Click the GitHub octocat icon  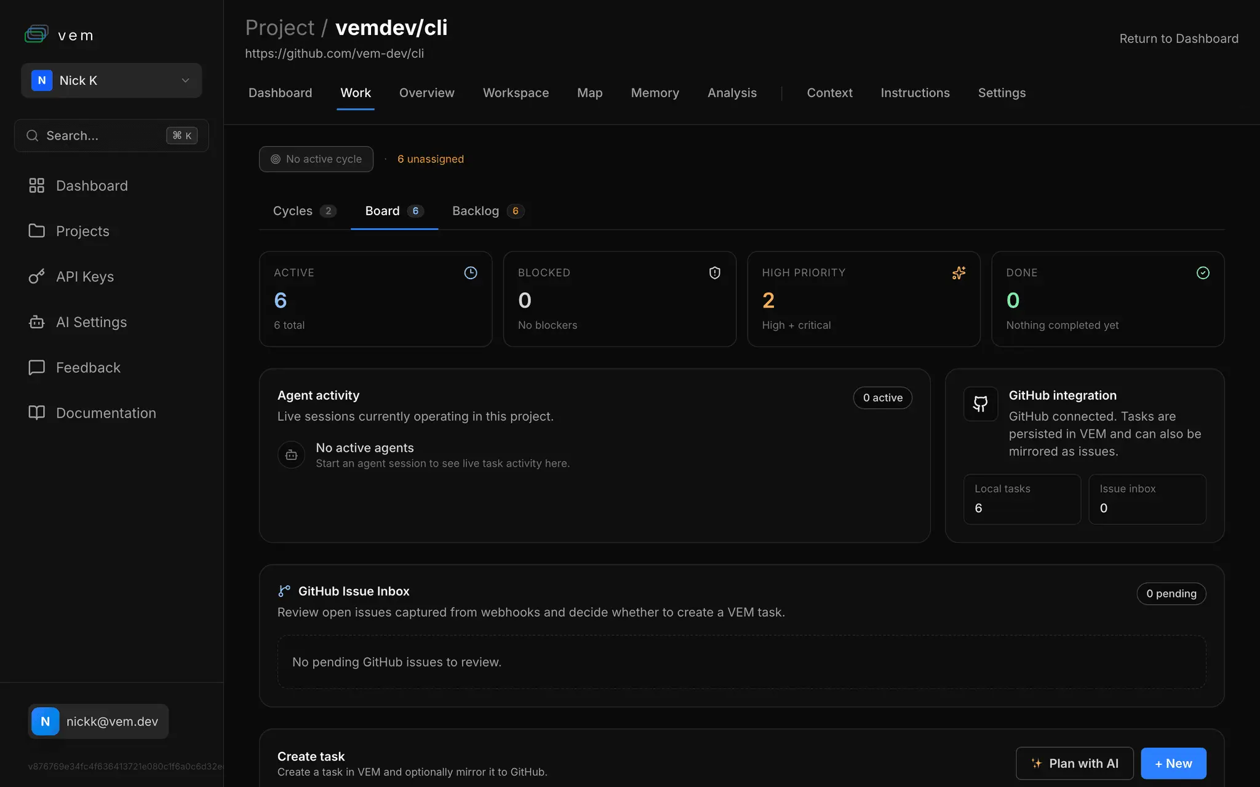click(x=981, y=404)
